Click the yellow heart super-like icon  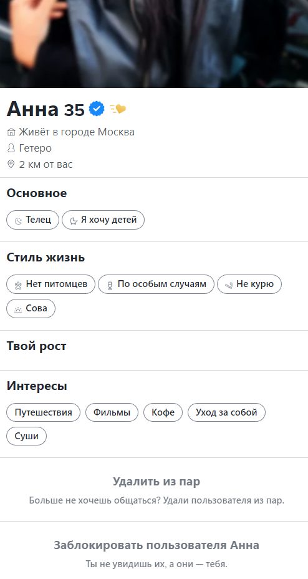pos(118,109)
